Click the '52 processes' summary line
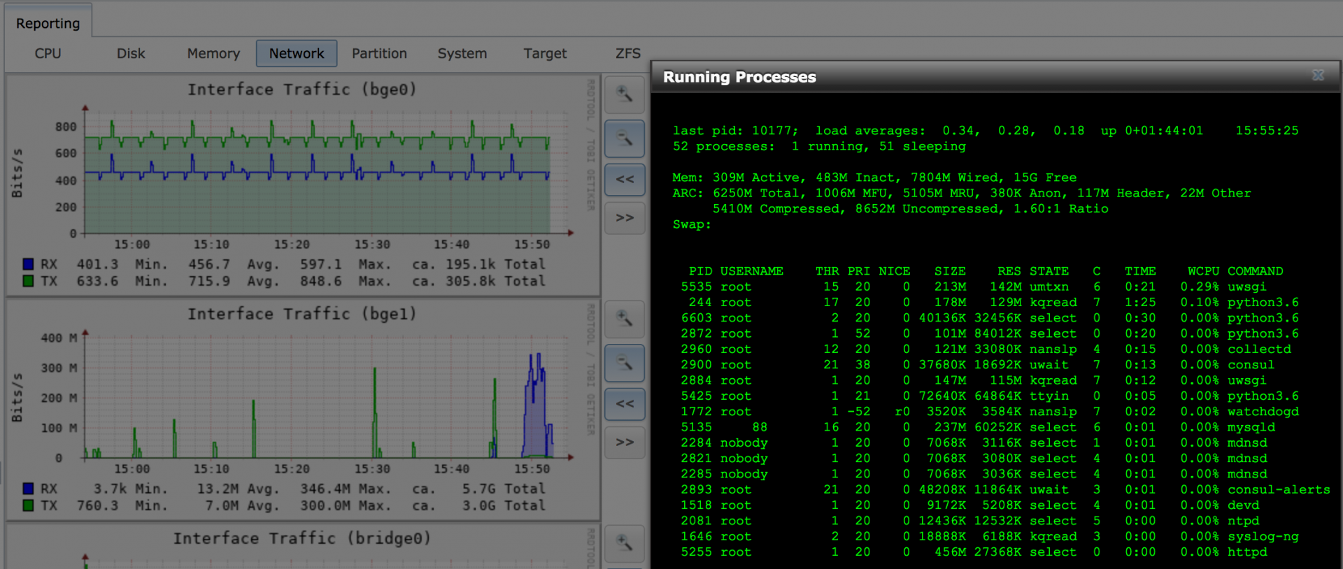 tap(819, 146)
